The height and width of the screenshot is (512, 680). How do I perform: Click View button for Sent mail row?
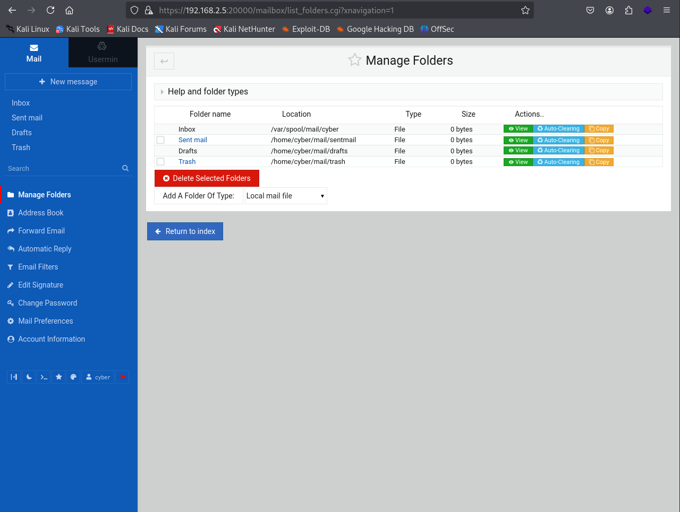(x=518, y=141)
